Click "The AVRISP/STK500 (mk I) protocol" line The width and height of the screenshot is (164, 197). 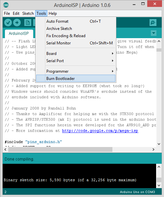pyautogui.click(x=81, y=119)
